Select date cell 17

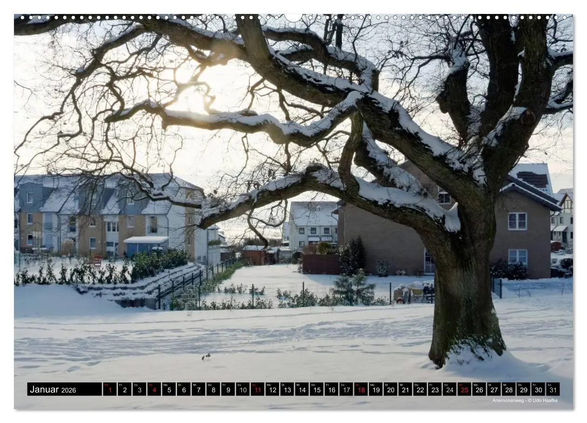(x=346, y=389)
